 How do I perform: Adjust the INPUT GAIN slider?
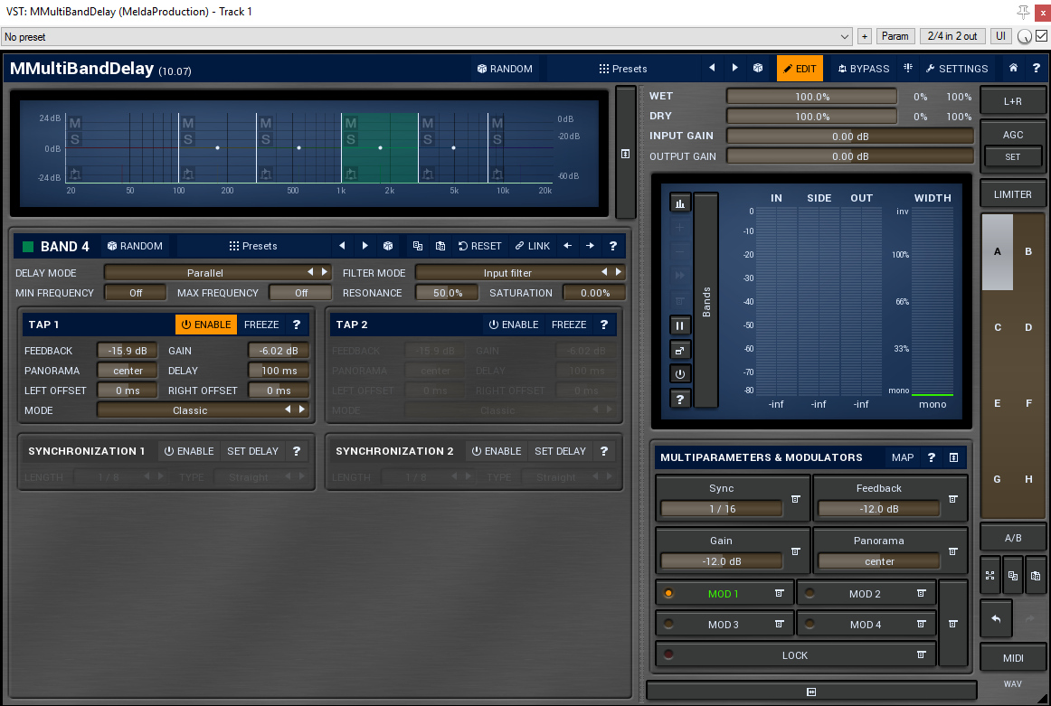(x=850, y=136)
